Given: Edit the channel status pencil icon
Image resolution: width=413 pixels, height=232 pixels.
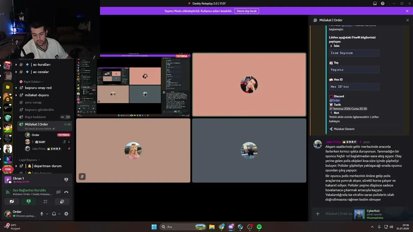Looking at the screenshot, I should pyautogui.click(x=54, y=129).
